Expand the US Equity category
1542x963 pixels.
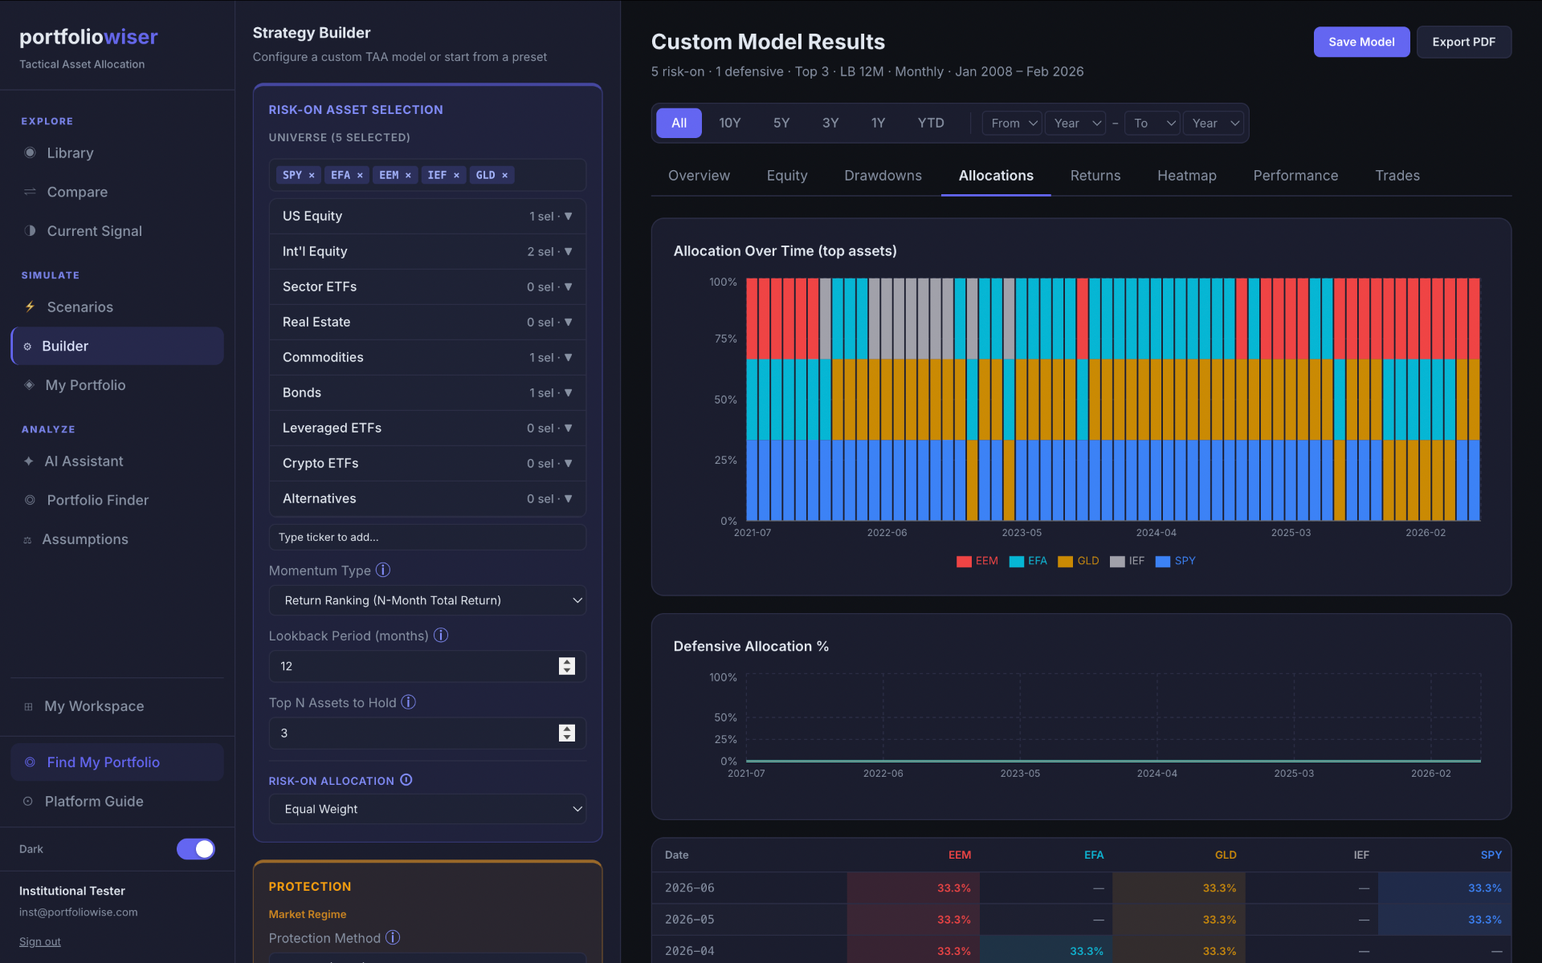[427, 216]
